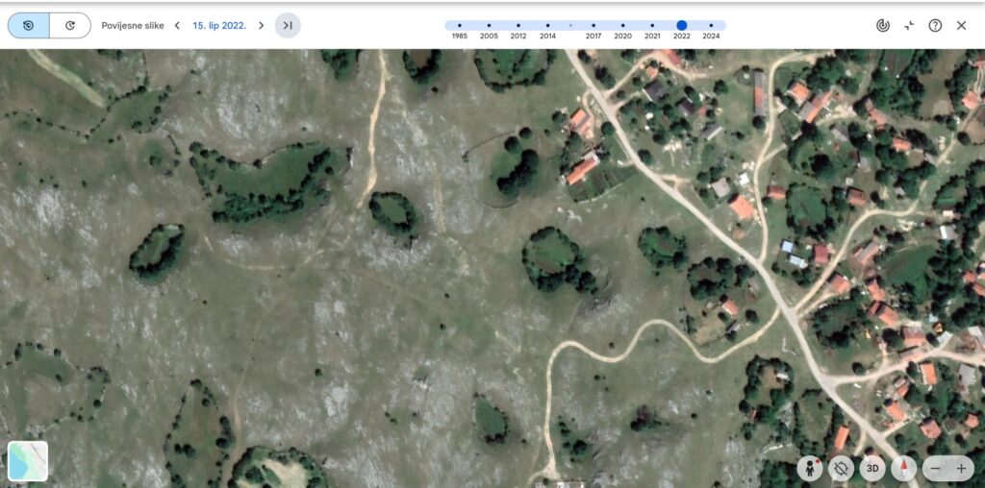Open the map style thumbnail

(x=28, y=461)
